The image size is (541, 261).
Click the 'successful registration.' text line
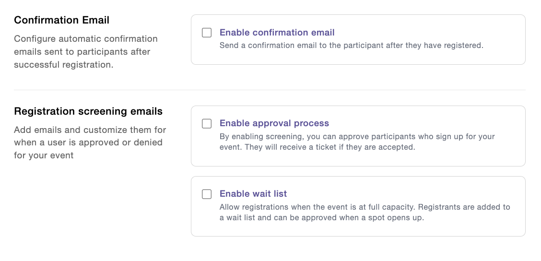(x=64, y=65)
